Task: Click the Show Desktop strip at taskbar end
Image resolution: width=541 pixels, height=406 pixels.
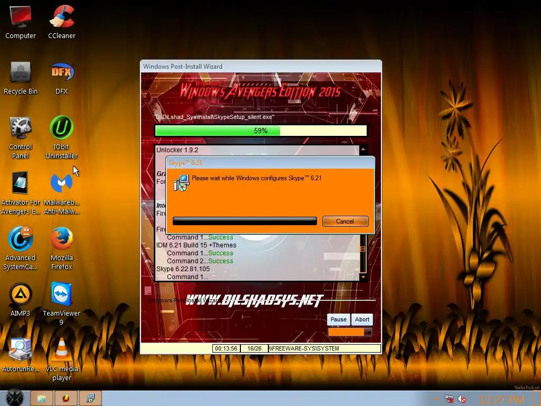Action: pos(537,399)
